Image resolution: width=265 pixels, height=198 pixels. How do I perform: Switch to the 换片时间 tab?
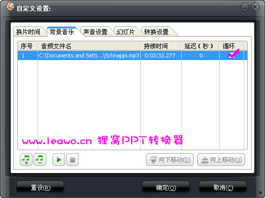point(28,32)
